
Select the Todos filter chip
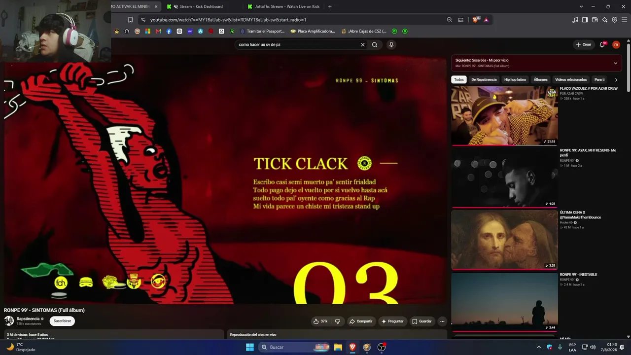coord(459,79)
